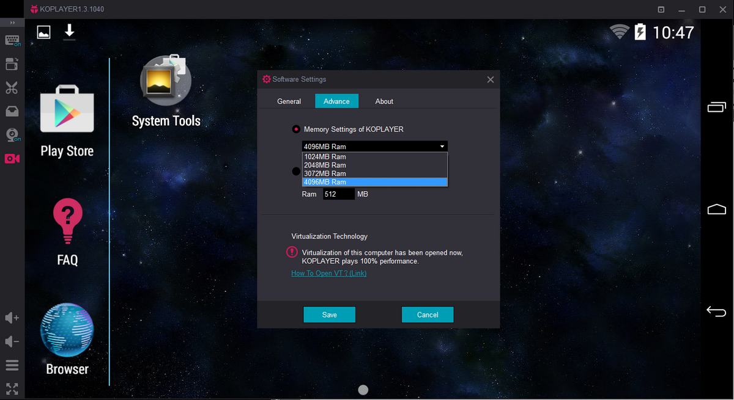Image resolution: width=734 pixels, height=400 pixels.
Task: Click the gallery picture icon in status bar
Action: 43,32
